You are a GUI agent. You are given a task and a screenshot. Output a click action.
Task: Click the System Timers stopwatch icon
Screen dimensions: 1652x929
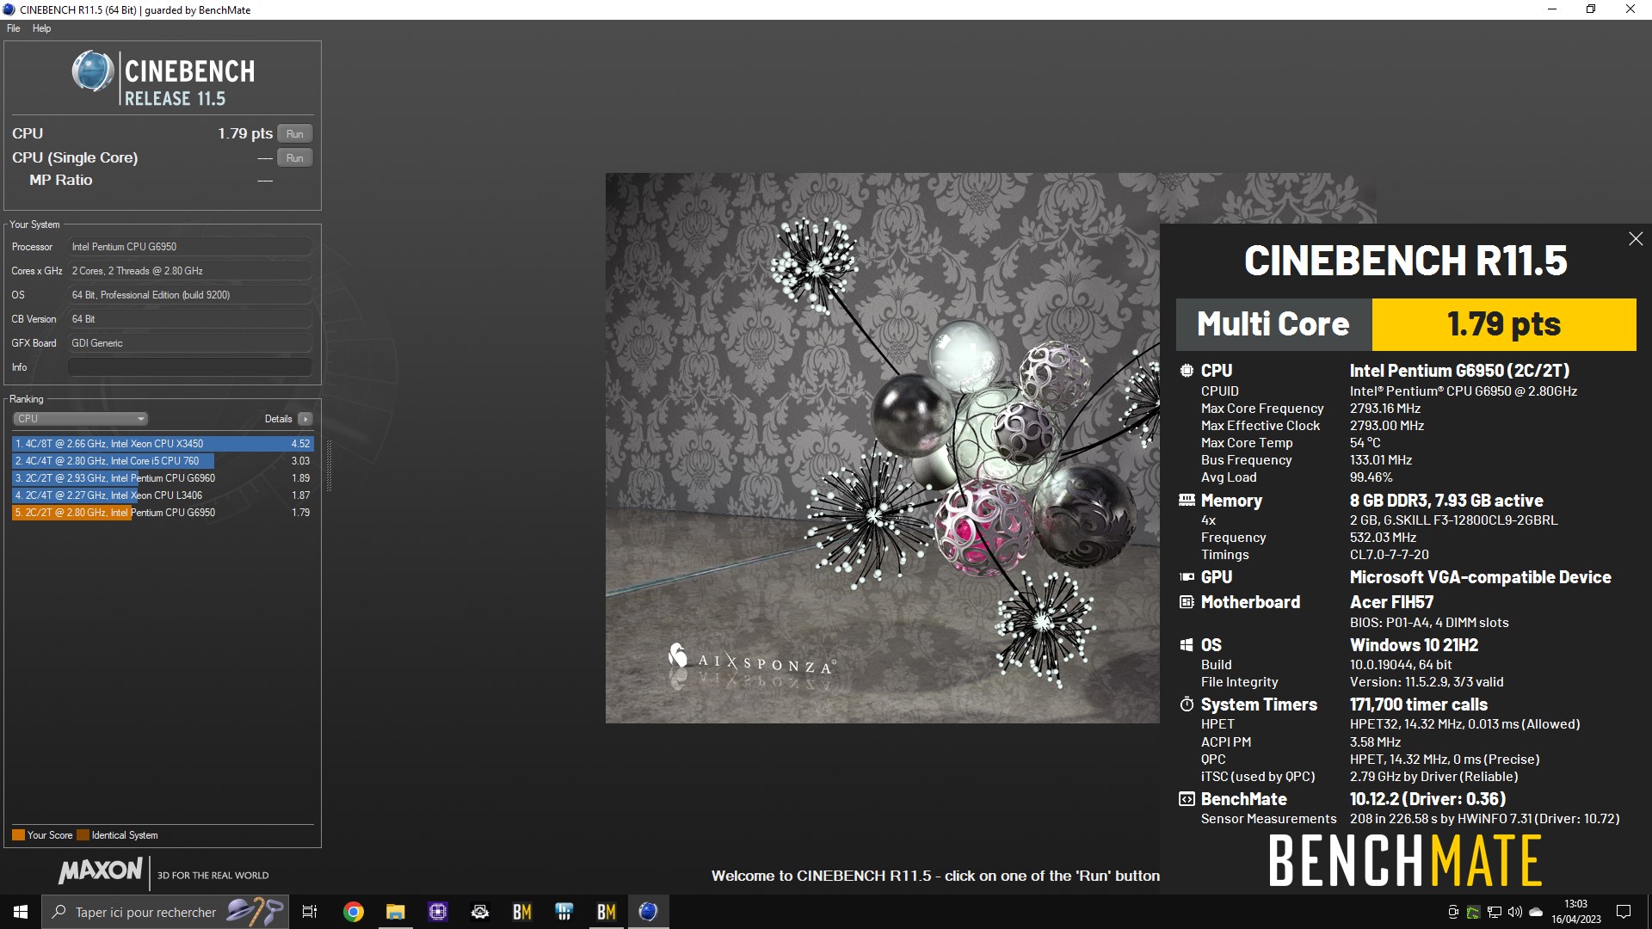[1187, 704]
